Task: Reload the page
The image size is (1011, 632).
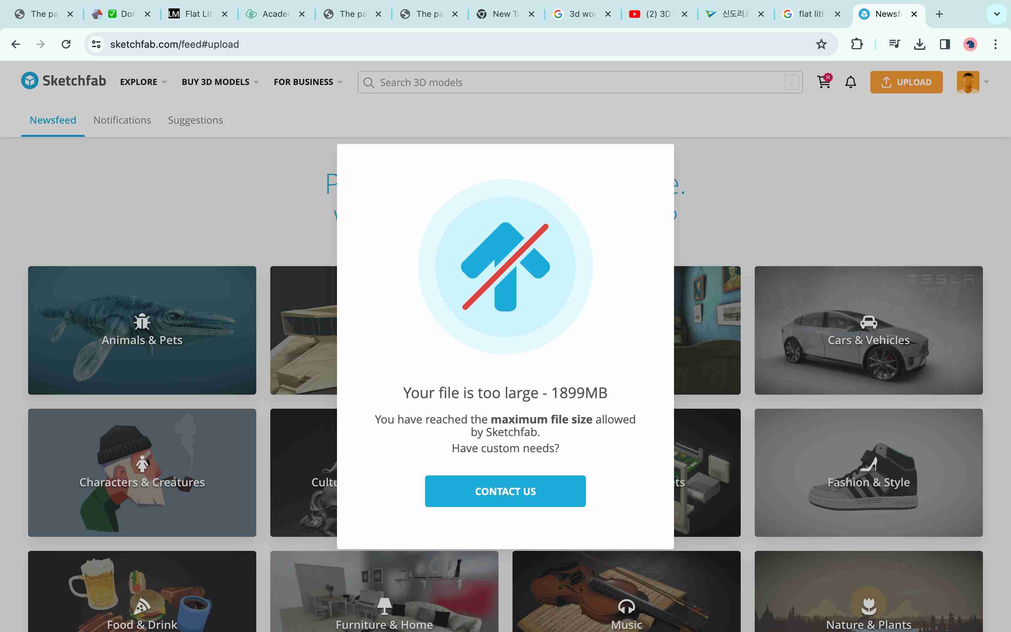Action: (66, 44)
